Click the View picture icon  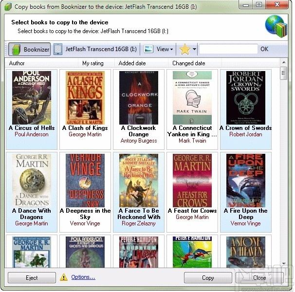(x=148, y=49)
